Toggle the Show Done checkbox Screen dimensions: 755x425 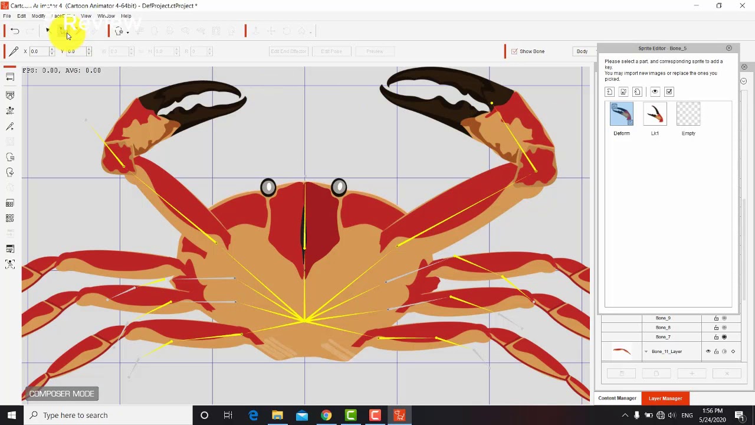coord(514,51)
